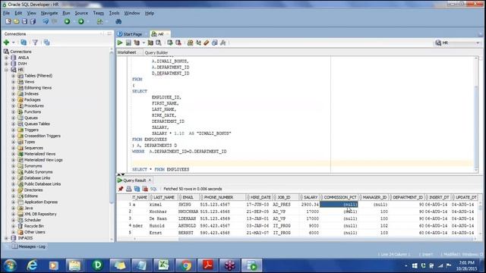Click the Explain Plan icon
This screenshot has height=273, width=486.
click(137, 42)
